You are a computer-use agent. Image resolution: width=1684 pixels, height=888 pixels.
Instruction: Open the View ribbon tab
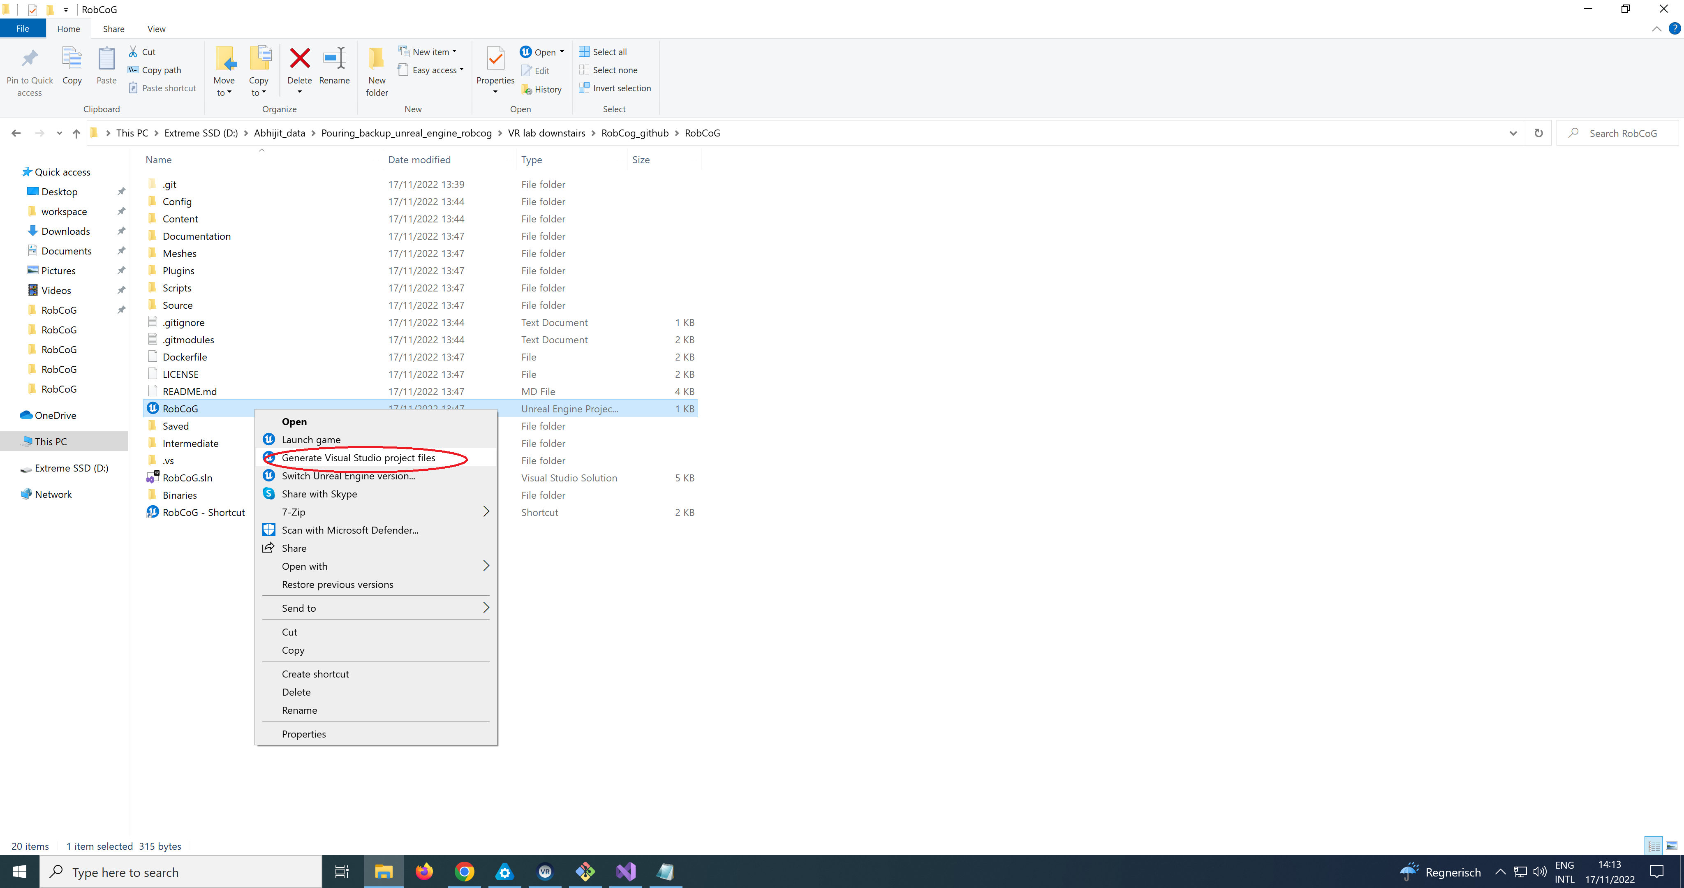[x=156, y=29]
